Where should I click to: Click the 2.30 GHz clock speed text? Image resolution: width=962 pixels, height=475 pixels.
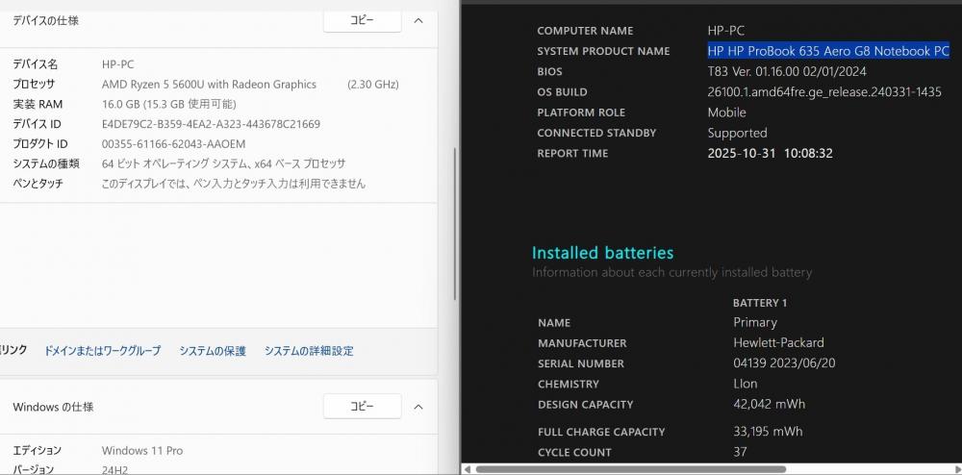coord(373,84)
